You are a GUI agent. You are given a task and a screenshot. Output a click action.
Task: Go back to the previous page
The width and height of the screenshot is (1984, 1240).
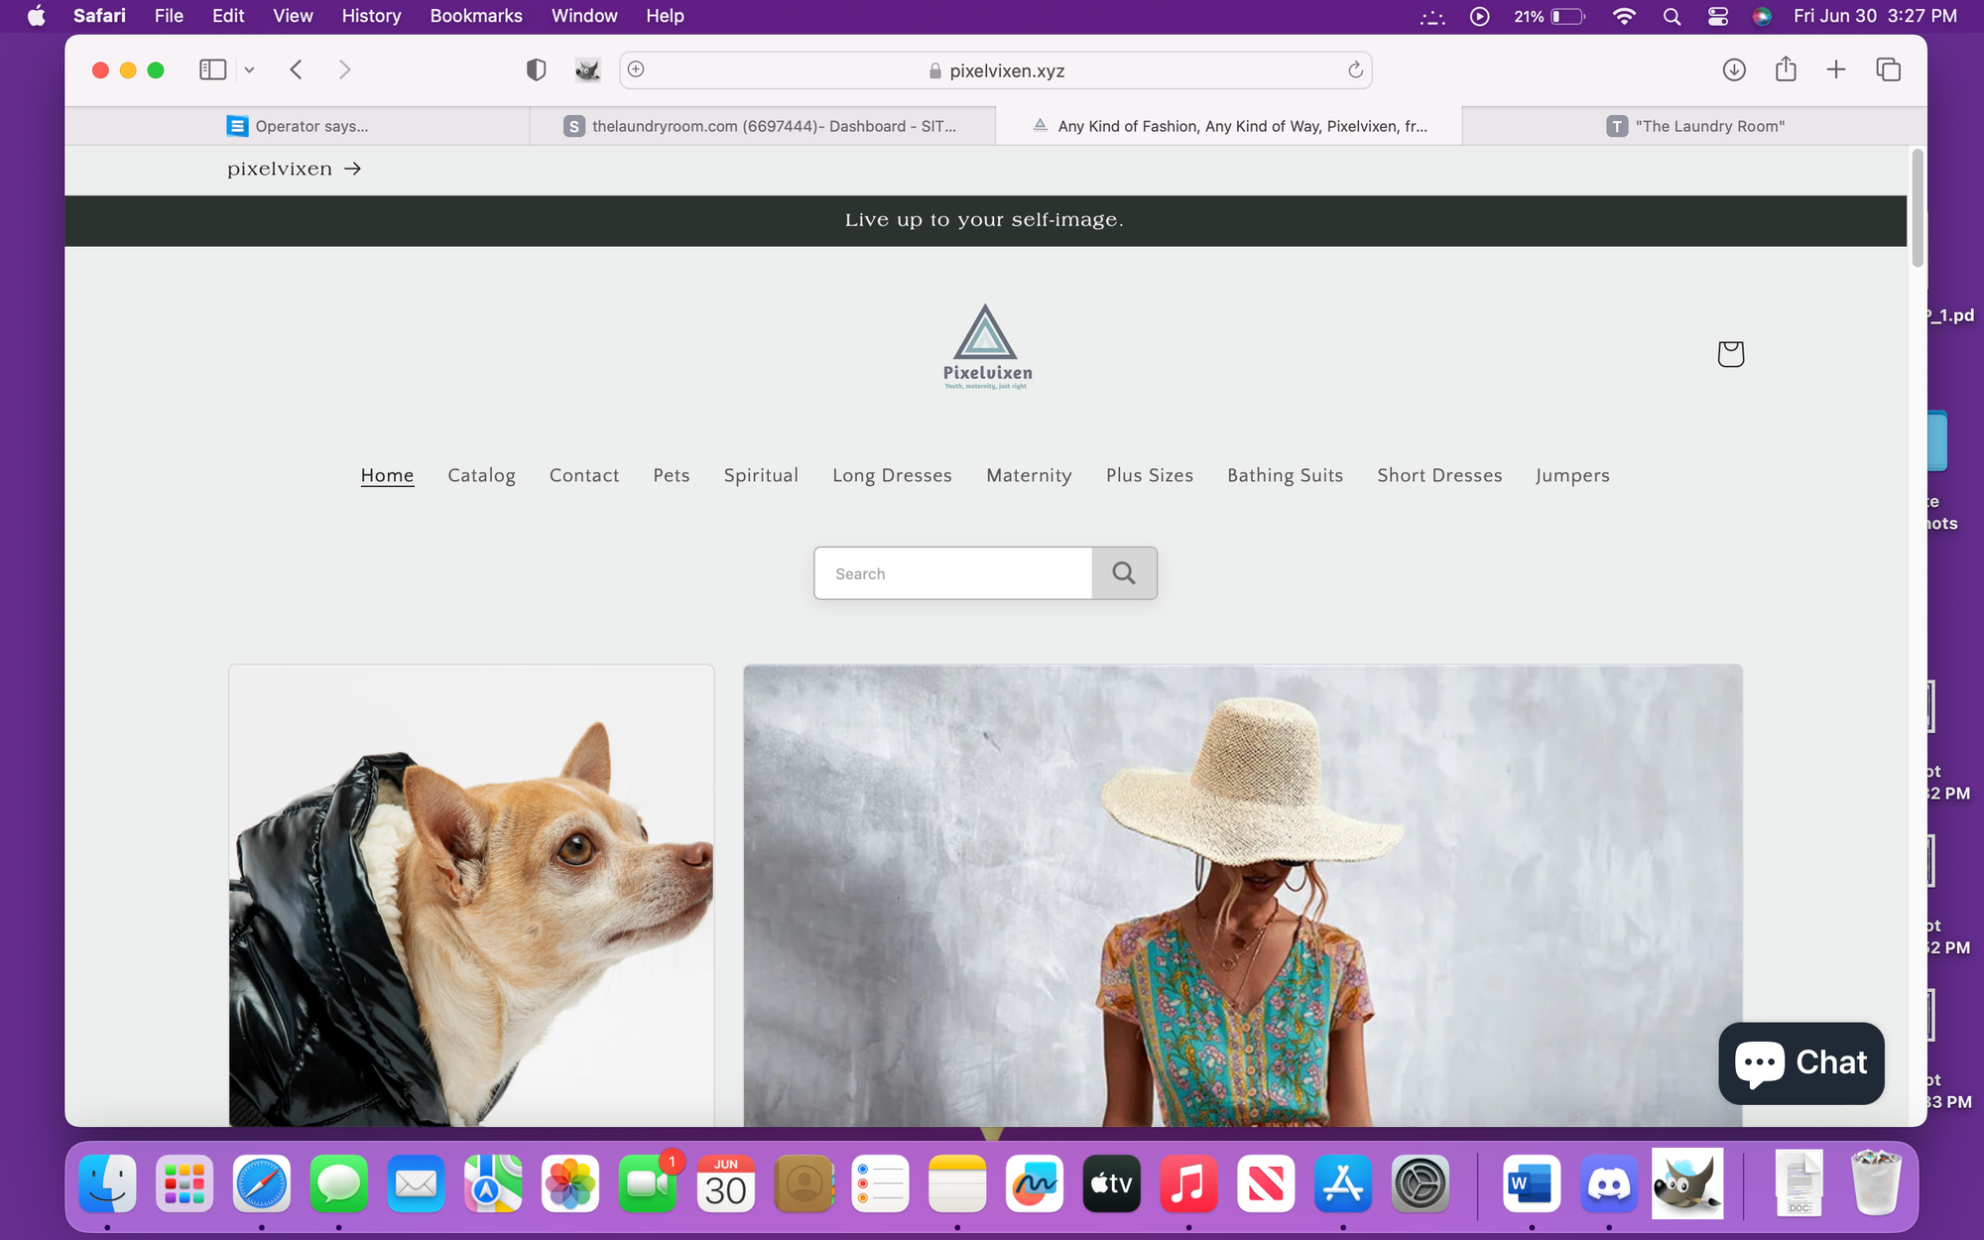[x=296, y=69]
